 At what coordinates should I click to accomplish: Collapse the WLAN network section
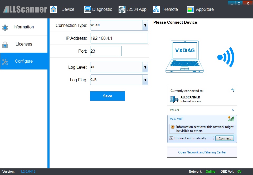coord(233,110)
